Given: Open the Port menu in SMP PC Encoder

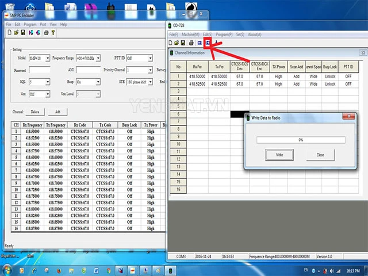Looking at the screenshot, I should [43, 25].
